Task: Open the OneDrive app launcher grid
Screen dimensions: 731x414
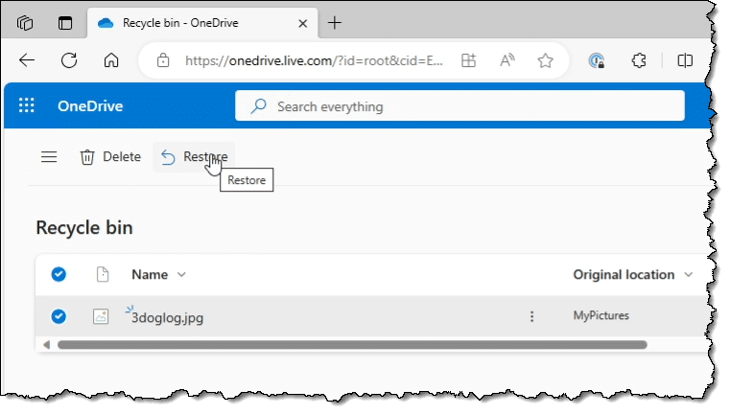Action: (27, 106)
